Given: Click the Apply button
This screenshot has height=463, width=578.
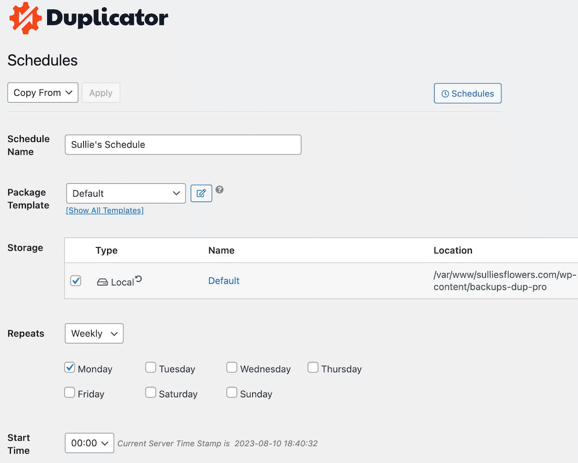Looking at the screenshot, I should click(101, 93).
